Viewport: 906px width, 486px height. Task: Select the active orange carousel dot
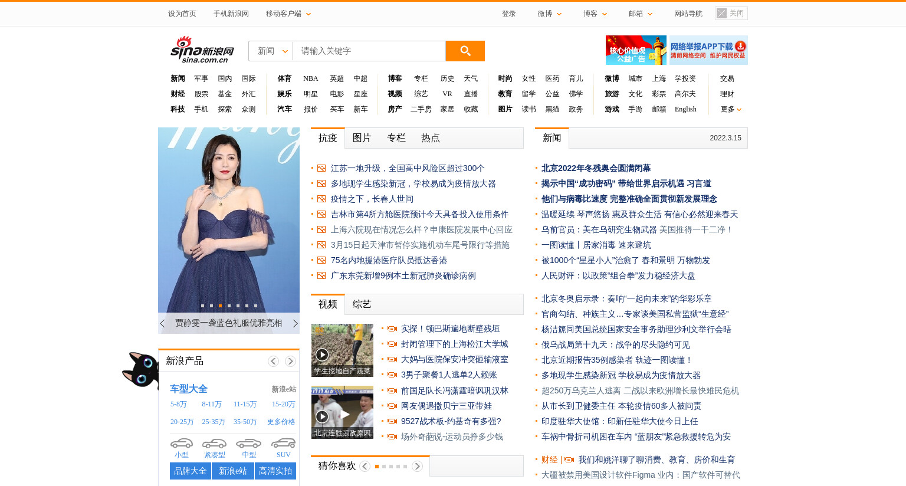220,306
